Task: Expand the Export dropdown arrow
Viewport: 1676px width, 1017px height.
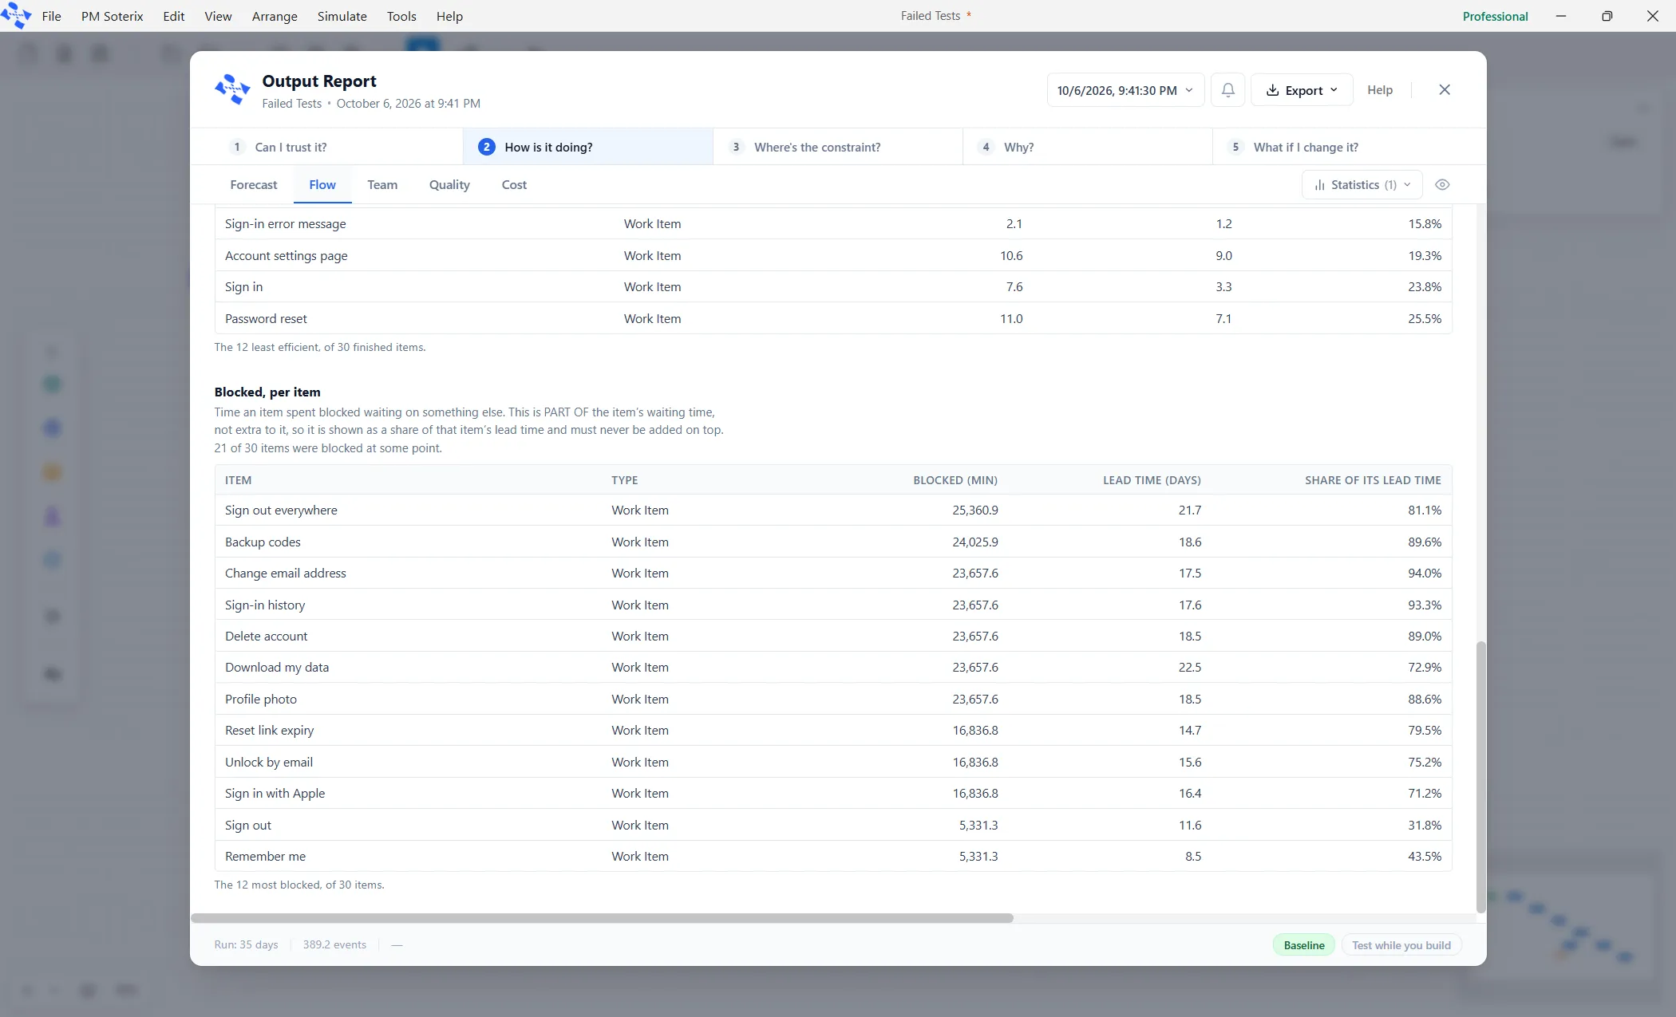Action: tap(1334, 90)
